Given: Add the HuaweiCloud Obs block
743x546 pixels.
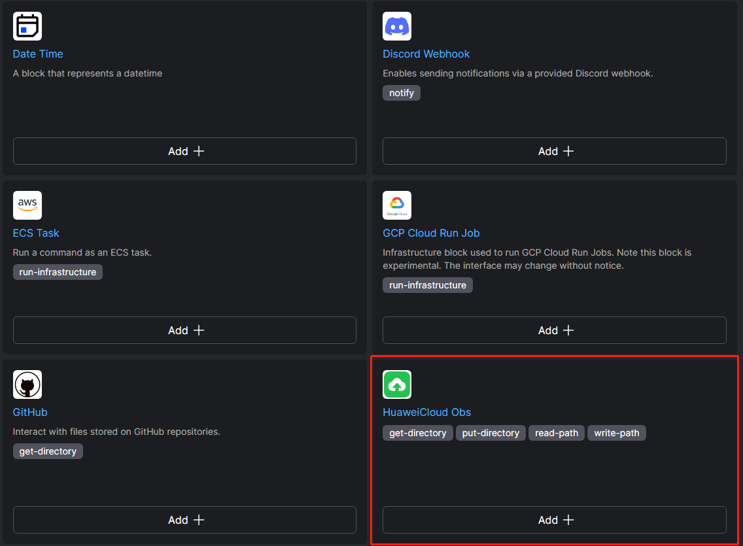Looking at the screenshot, I should pyautogui.click(x=554, y=520).
